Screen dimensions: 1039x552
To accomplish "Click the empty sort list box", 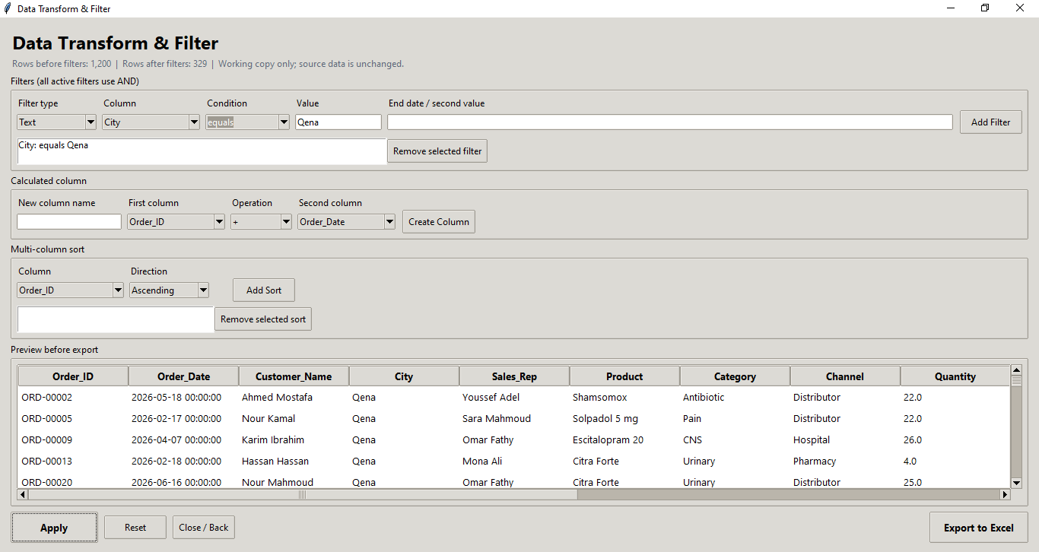I will coord(116,319).
